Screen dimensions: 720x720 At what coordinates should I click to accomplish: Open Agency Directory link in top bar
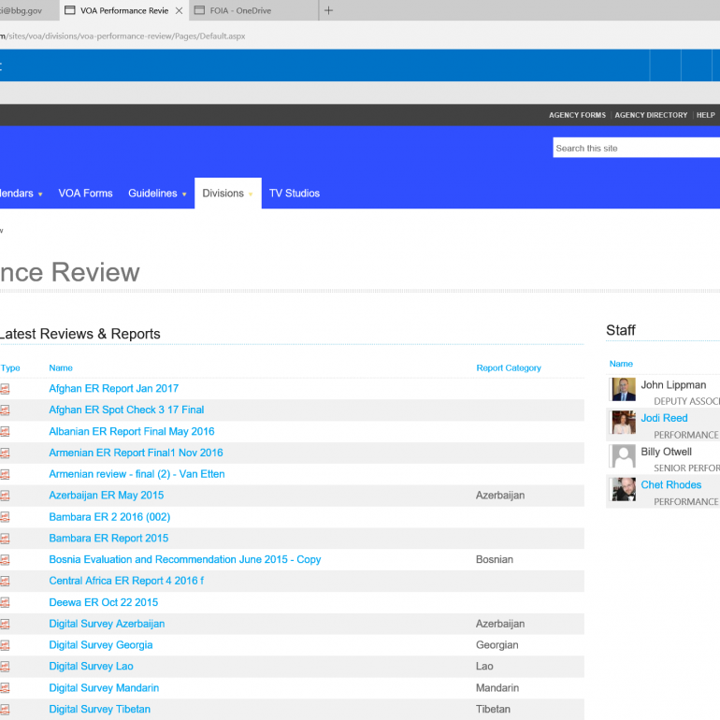tap(651, 115)
